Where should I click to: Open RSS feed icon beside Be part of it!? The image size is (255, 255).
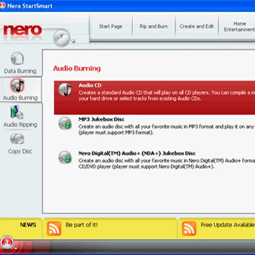(54, 228)
